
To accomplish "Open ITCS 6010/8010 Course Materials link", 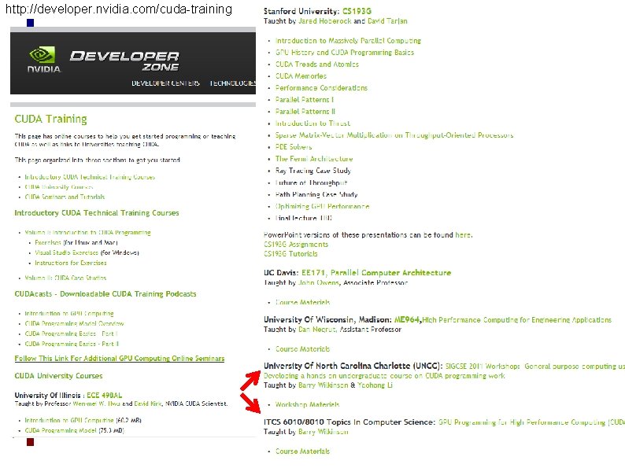I will (x=302, y=451).
